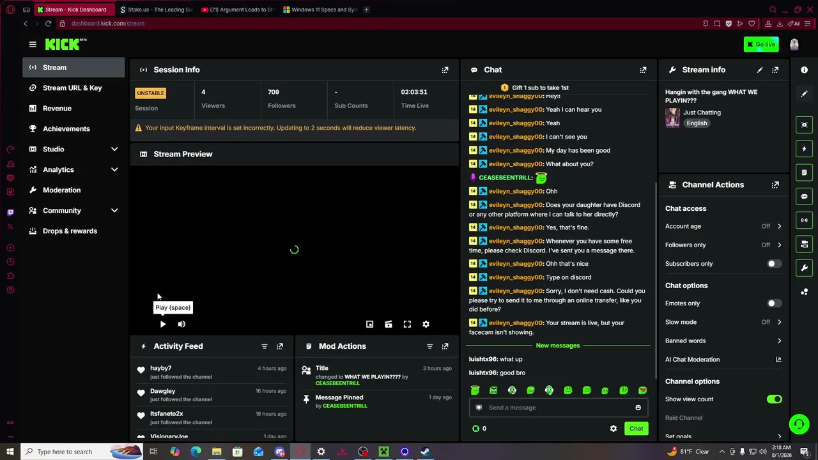Toggle Mod Actions document widget in sidebar

pyautogui.click(x=805, y=172)
